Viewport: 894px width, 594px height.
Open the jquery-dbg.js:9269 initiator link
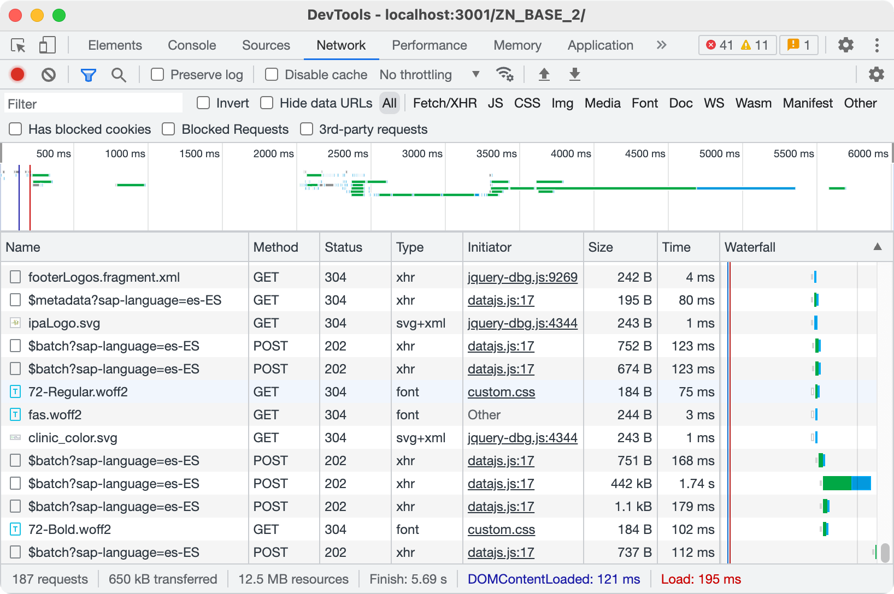point(522,277)
